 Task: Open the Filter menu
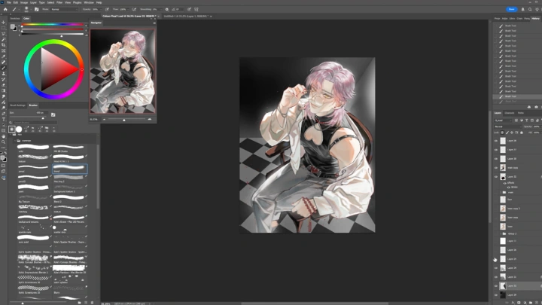59,2
